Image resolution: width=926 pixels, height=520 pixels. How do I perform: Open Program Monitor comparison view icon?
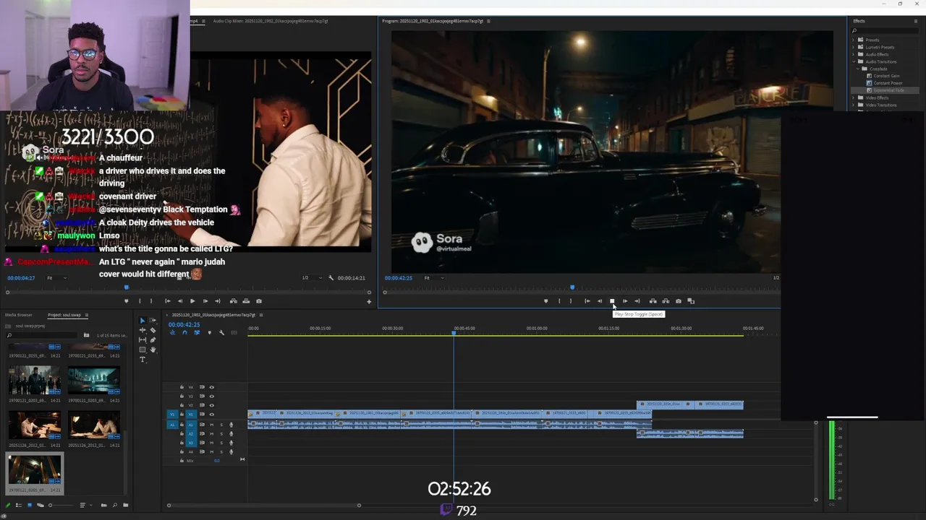pos(691,301)
